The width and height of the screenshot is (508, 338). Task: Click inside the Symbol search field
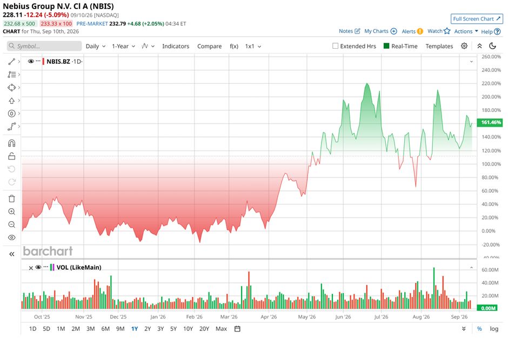pyautogui.click(x=44, y=46)
